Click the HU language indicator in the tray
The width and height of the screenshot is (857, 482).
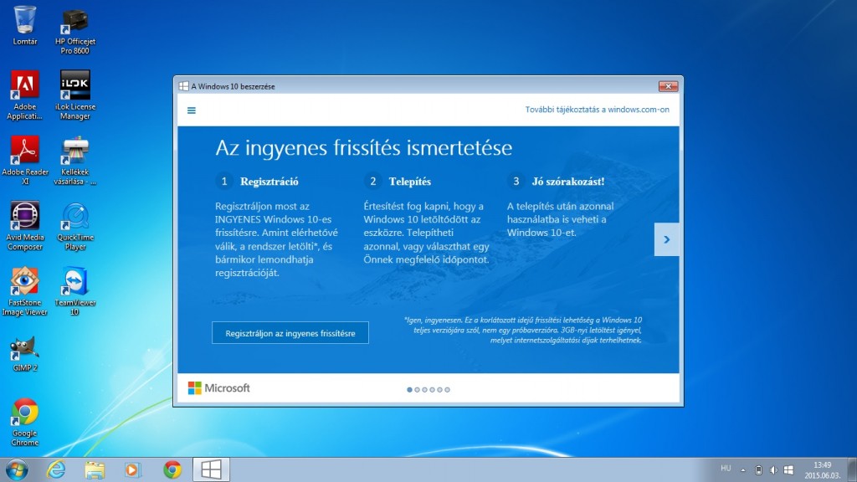click(726, 469)
